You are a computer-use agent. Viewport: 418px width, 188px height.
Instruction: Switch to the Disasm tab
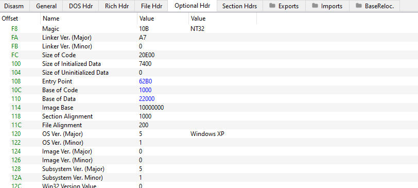[x=14, y=6]
